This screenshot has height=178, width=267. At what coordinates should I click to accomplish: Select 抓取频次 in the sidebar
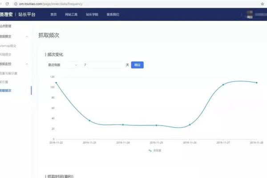coord(5,90)
